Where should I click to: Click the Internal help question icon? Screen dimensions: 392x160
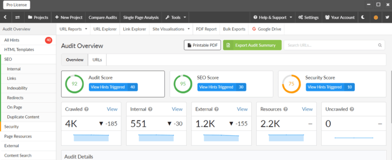click(150, 109)
